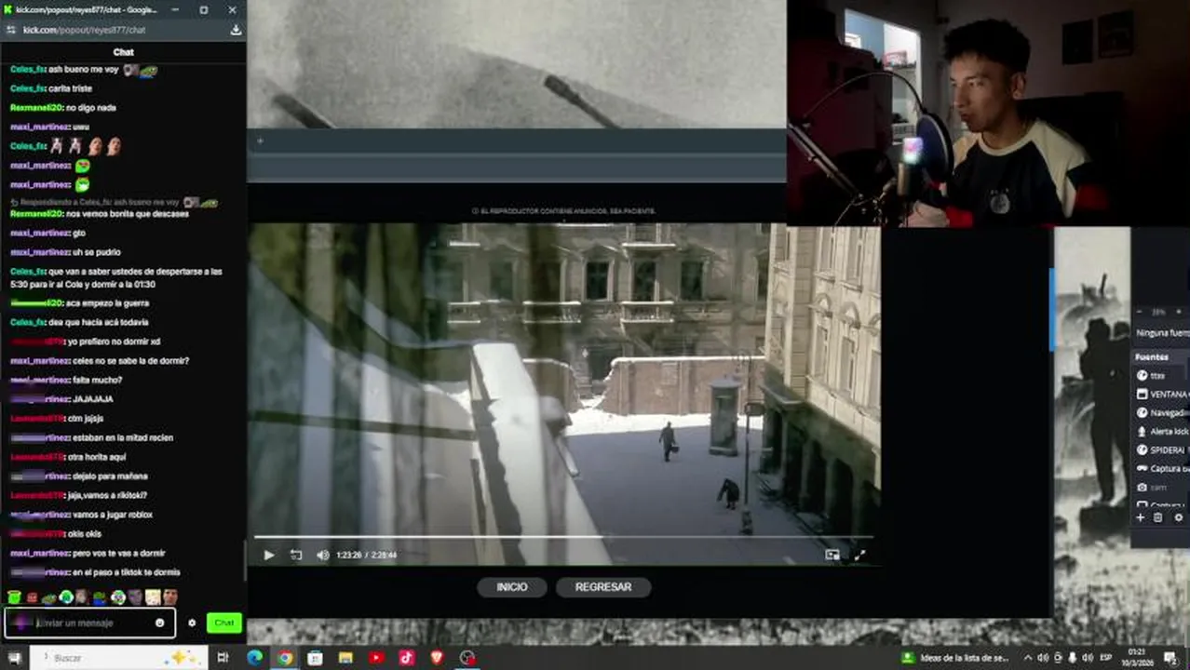Enable picture-in-picture on video player
This screenshot has height=670, width=1190.
coord(832,555)
